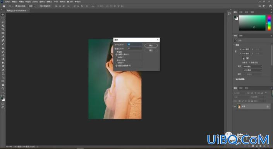Image resolution: width=273 pixels, height=149 pixels.
Task: Open the Search icon at top right
Action: pos(259,6)
